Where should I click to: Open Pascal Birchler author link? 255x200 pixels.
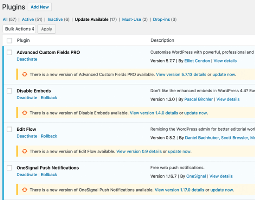pyautogui.click(x=199, y=99)
